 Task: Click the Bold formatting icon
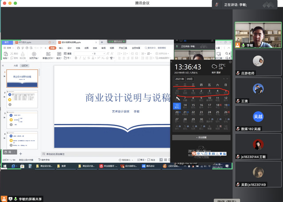(75, 58)
